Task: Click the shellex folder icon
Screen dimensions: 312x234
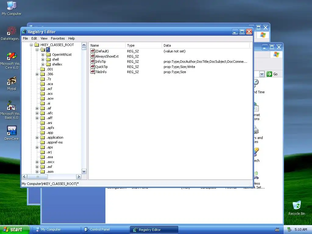Action: point(48,64)
